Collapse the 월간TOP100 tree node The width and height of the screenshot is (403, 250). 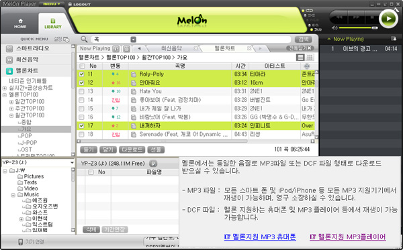pos(11,116)
